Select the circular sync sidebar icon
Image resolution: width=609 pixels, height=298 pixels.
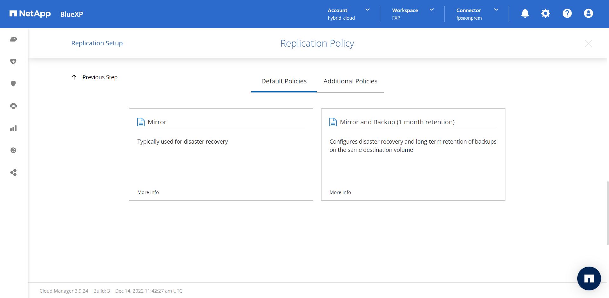(x=13, y=150)
